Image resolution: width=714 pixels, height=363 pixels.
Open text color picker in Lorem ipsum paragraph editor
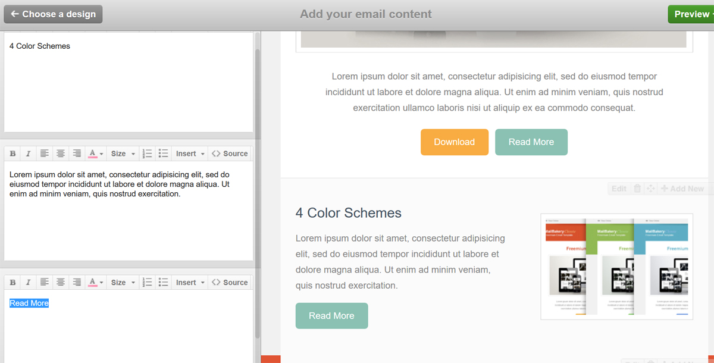(95, 154)
